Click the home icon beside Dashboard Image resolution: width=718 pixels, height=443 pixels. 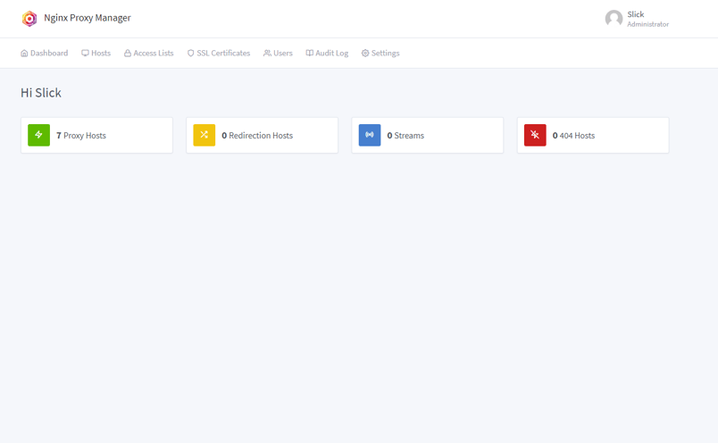click(24, 53)
